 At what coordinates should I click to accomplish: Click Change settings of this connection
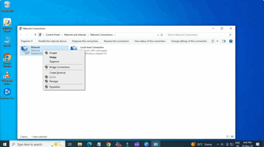click(189, 41)
